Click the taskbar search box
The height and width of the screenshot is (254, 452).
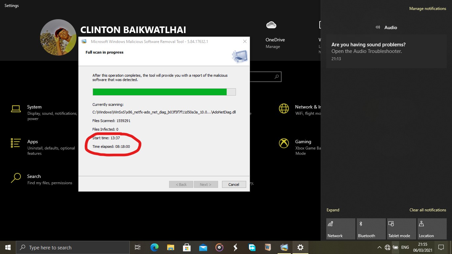[73, 247]
